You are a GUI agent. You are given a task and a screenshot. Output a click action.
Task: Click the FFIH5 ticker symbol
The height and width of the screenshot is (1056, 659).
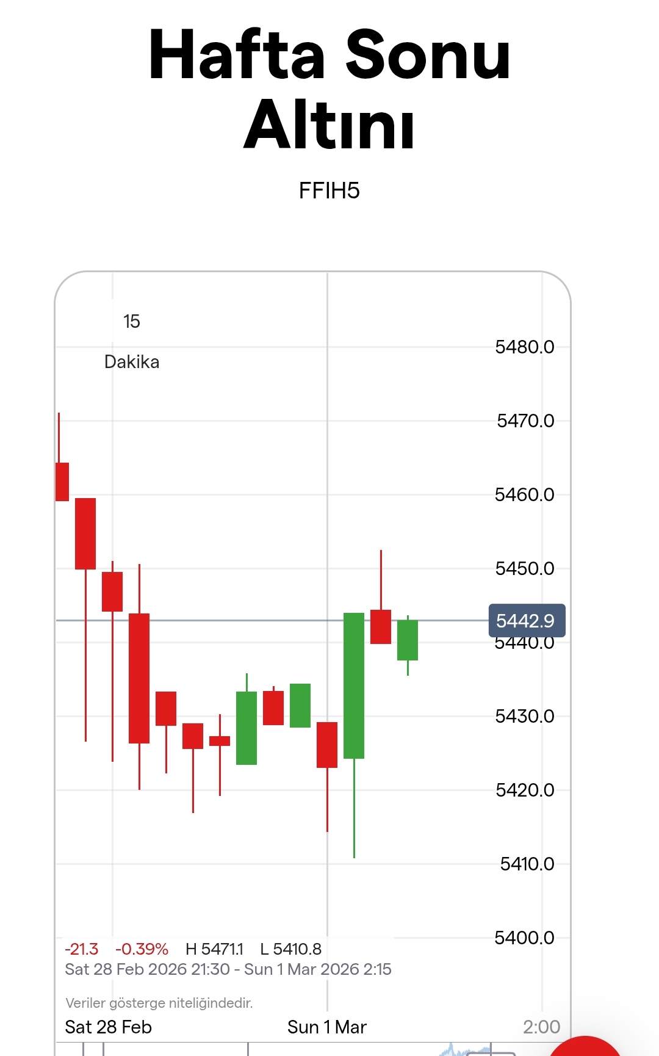pos(329,191)
